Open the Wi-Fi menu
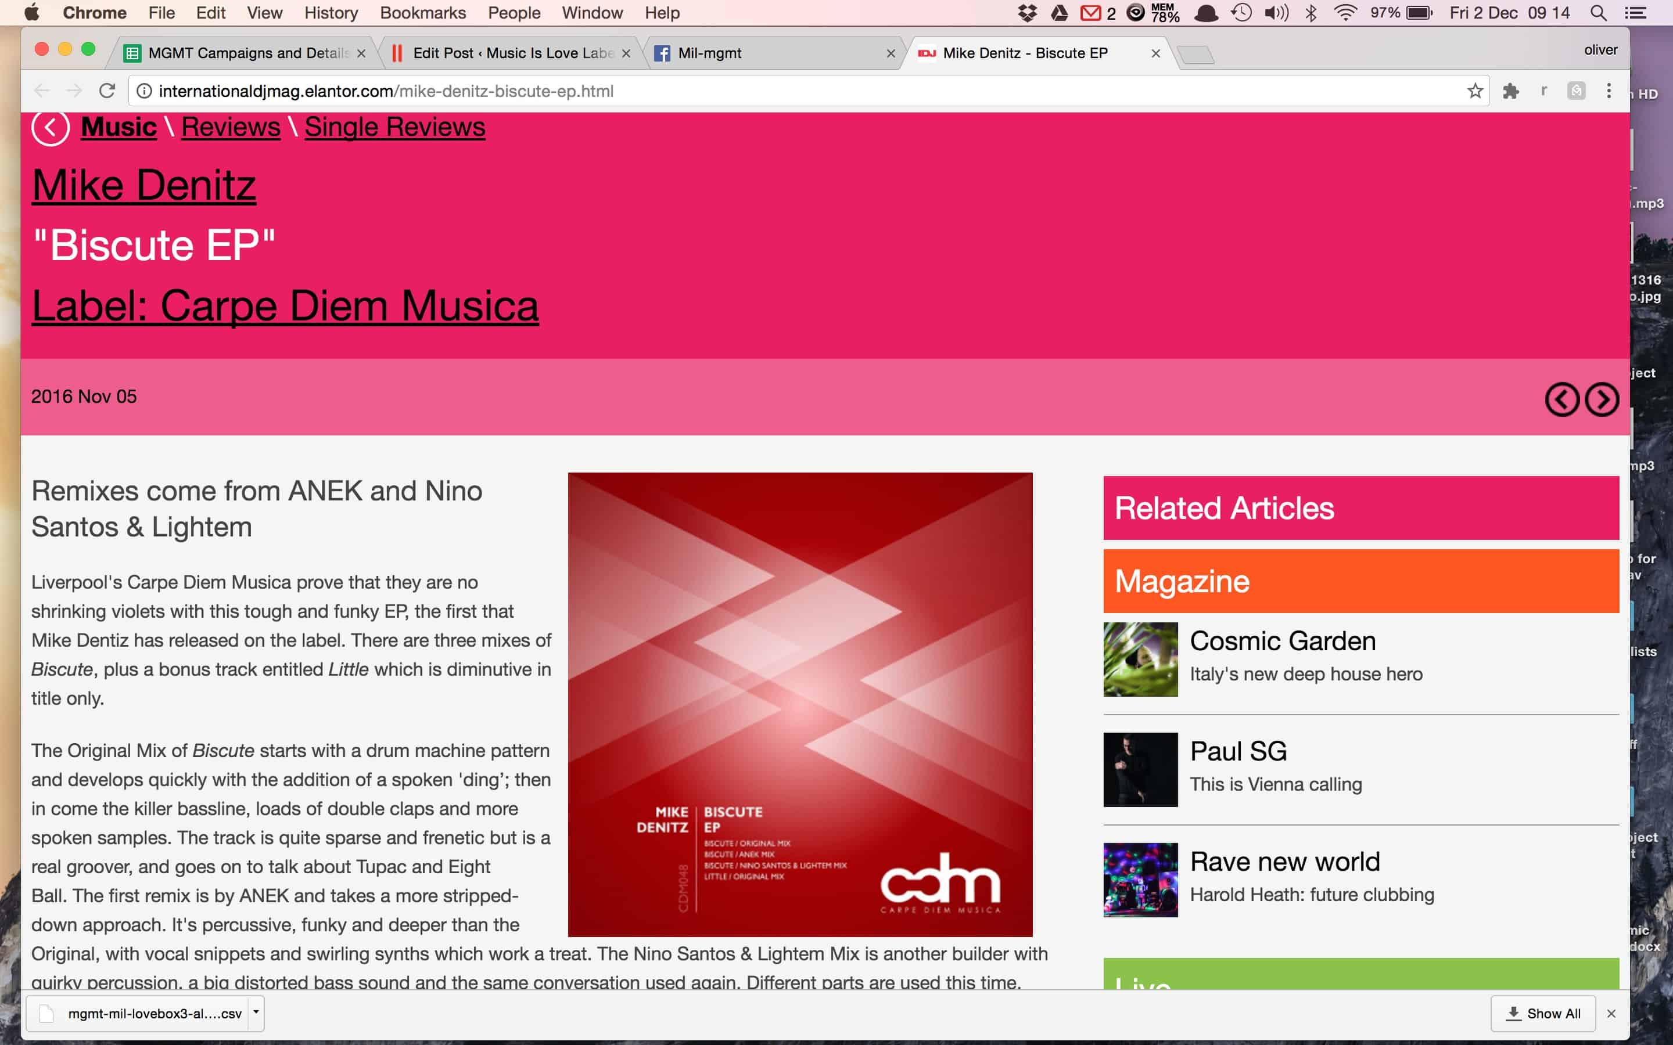Image resolution: width=1673 pixels, height=1045 pixels. click(1345, 12)
